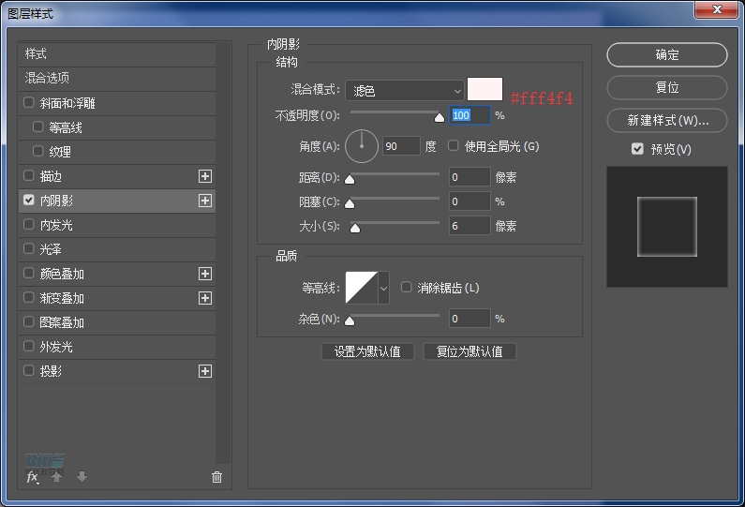Click the trash delete effect icon
This screenshot has height=507, width=745.
pos(217,477)
